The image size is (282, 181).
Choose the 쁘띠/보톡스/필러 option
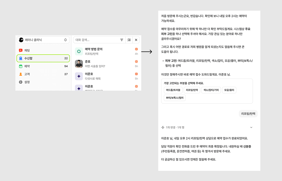pos(175,98)
